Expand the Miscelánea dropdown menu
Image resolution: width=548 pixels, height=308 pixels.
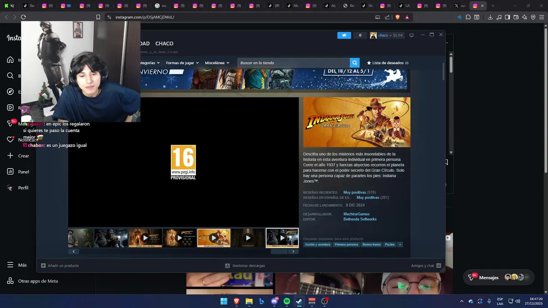[217, 63]
